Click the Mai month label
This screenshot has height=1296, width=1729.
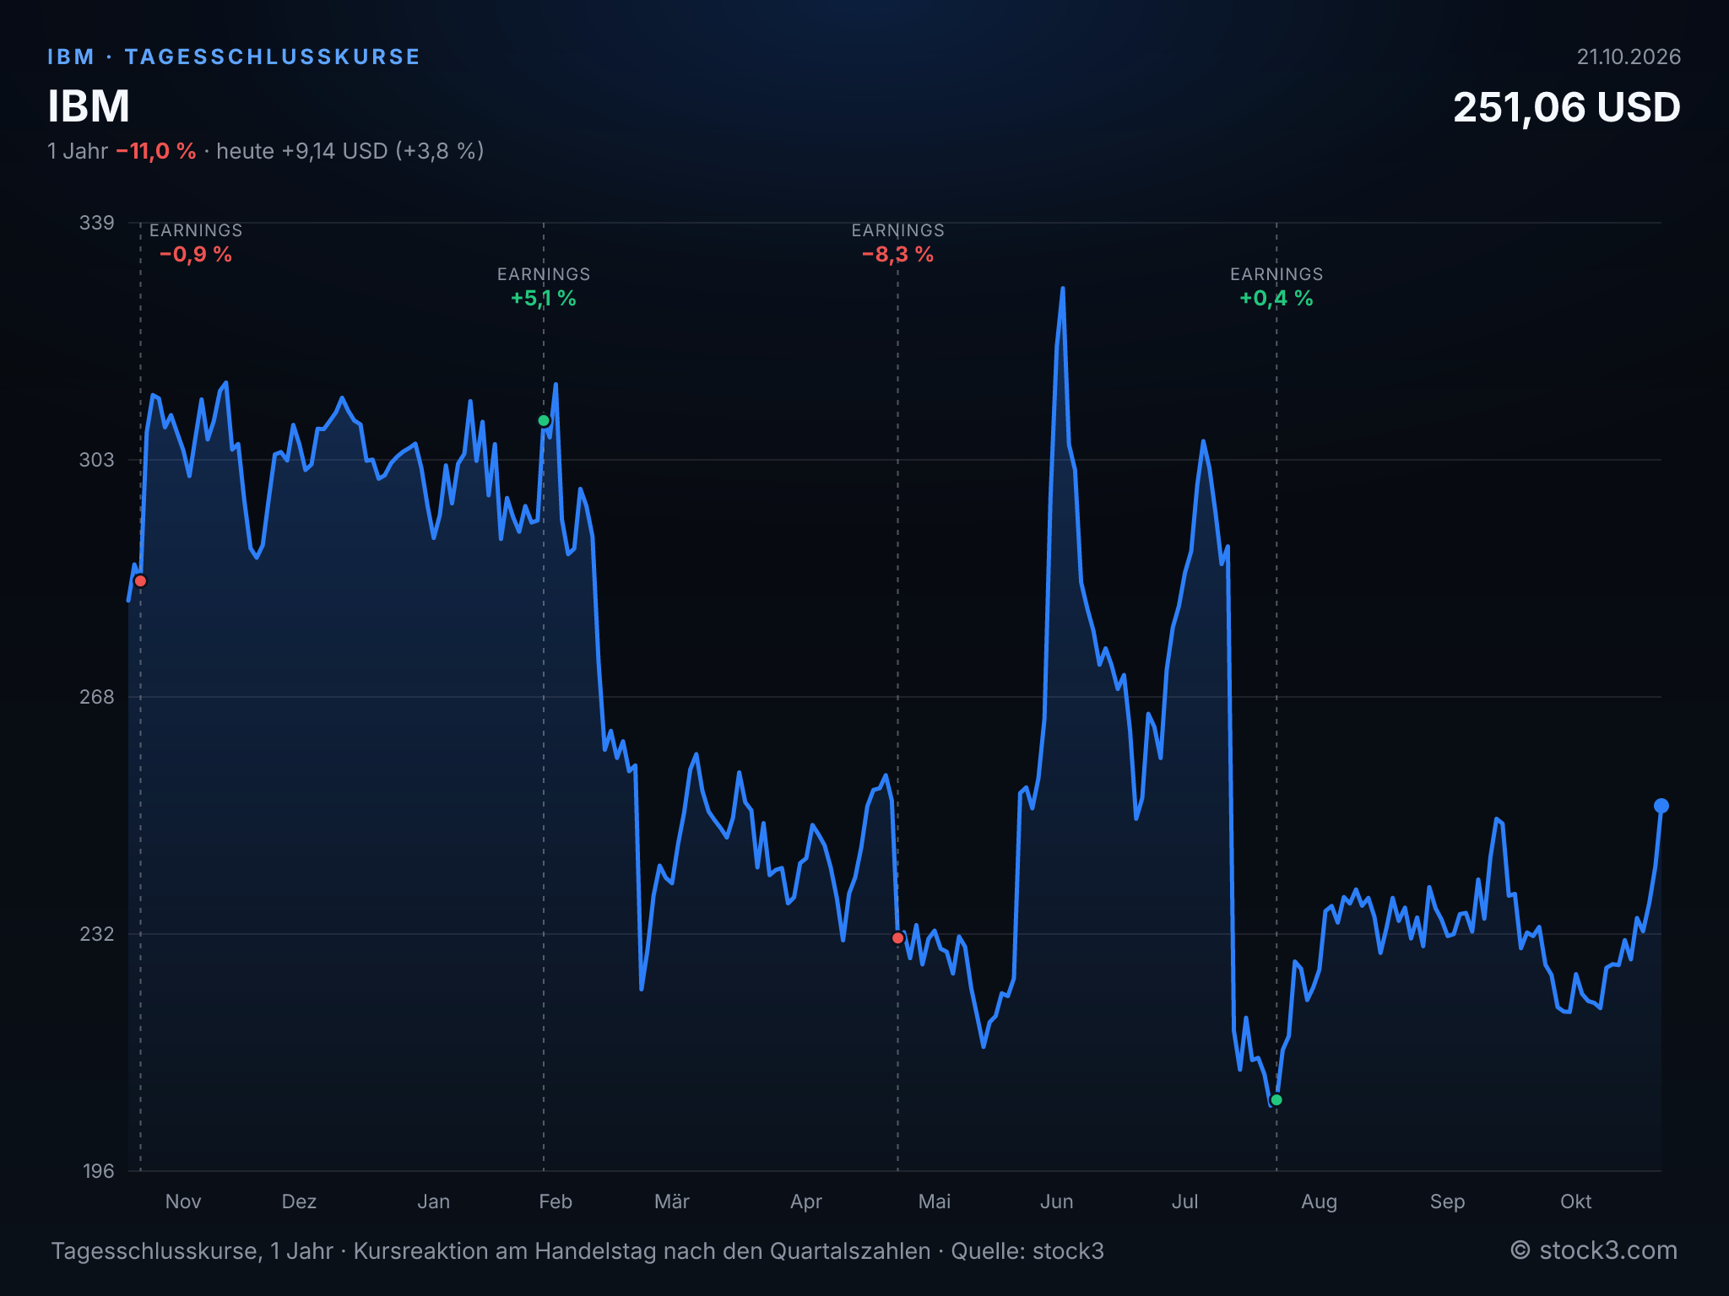[935, 1201]
